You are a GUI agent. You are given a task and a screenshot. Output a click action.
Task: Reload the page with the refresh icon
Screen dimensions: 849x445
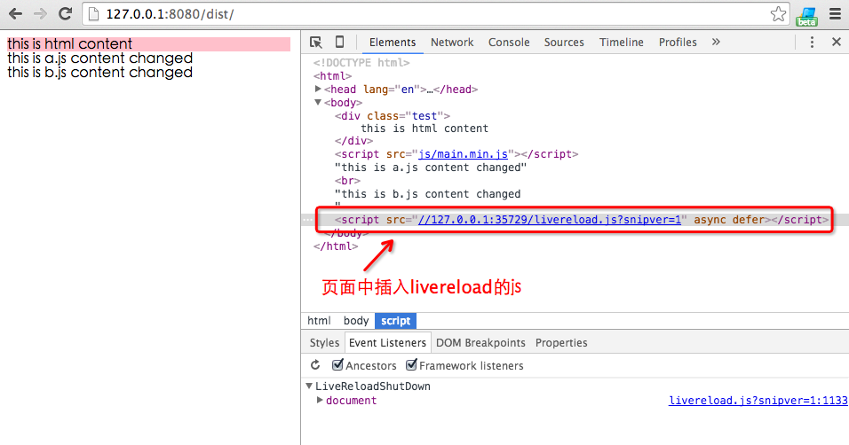pyautogui.click(x=66, y=13)
